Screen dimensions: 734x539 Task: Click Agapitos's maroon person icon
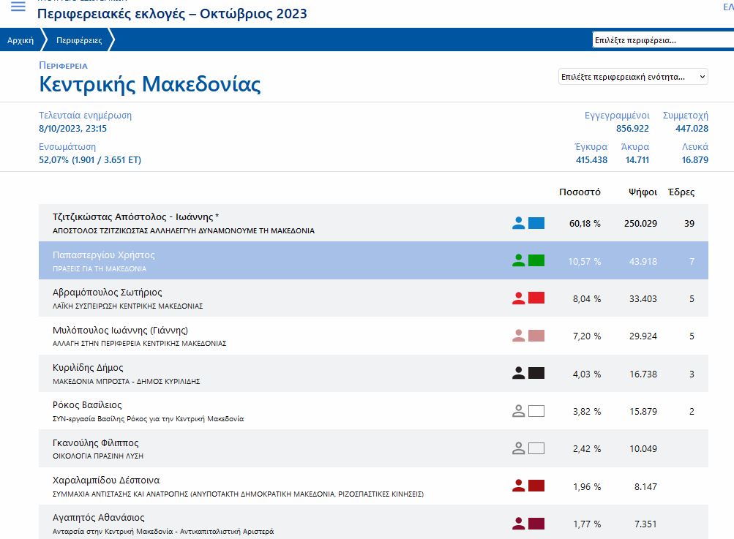(519, 524)
